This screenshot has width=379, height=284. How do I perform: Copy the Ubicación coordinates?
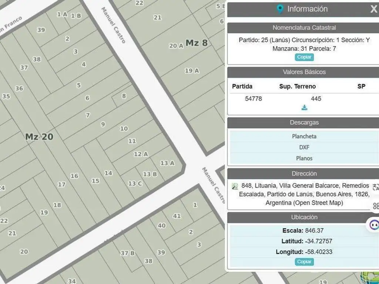(x=304, y=262)
